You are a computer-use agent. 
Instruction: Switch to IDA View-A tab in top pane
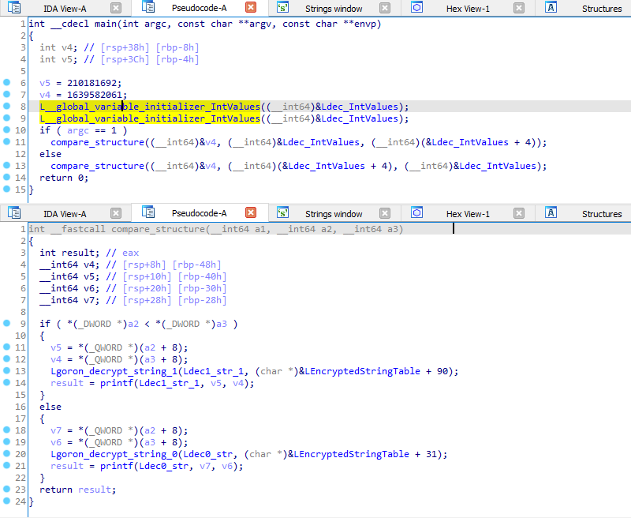(x=65, y=9)
